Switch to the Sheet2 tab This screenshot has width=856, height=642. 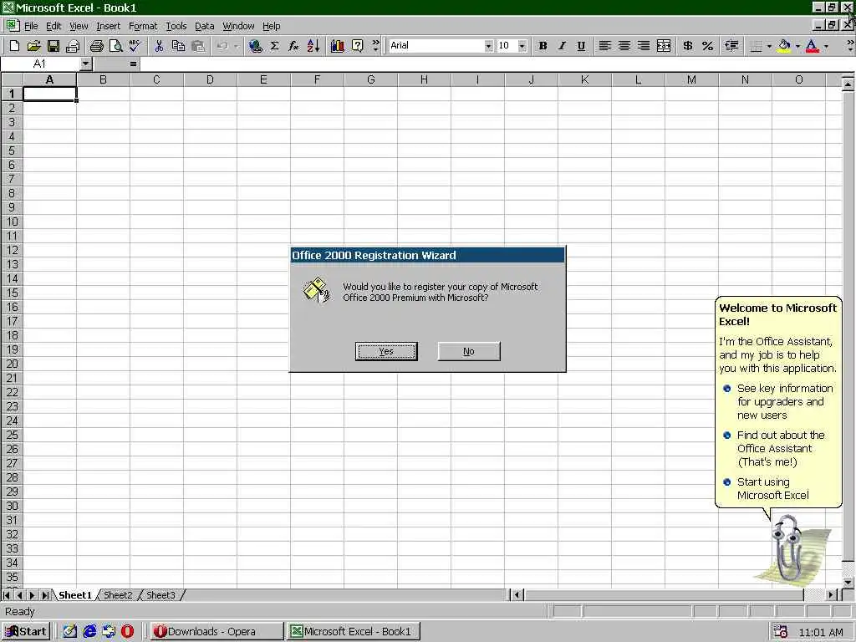tap(118, 595)
